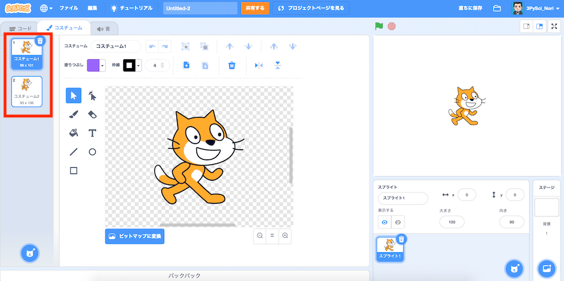Select the Text tool
This screenshot has height=281, width=564.
(x=92, y=133)
